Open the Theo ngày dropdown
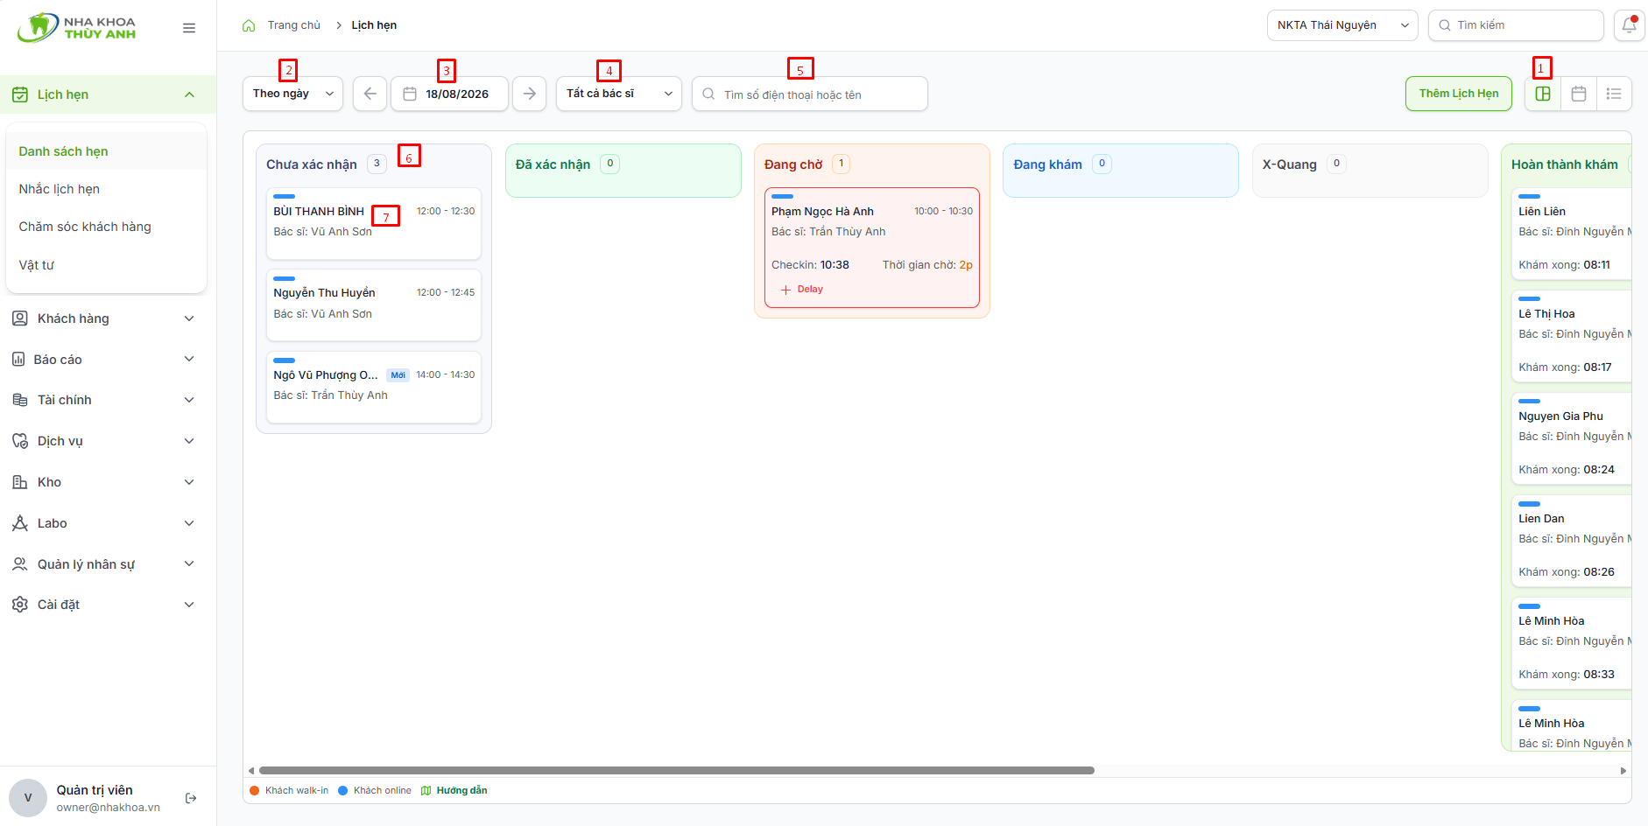This screenshot has height=826, width=1648. pos(292,94)
